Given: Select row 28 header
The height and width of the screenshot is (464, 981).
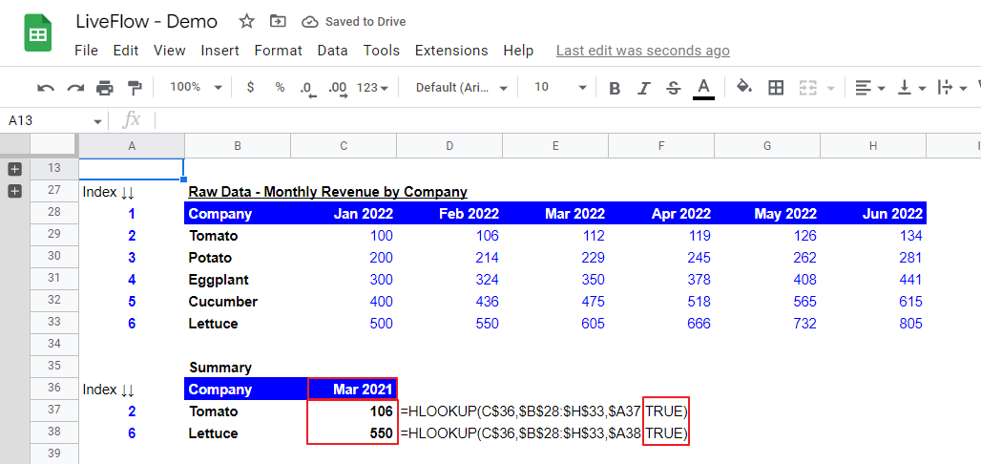Looking at the screenshot, I should click(x=53, y=212).
